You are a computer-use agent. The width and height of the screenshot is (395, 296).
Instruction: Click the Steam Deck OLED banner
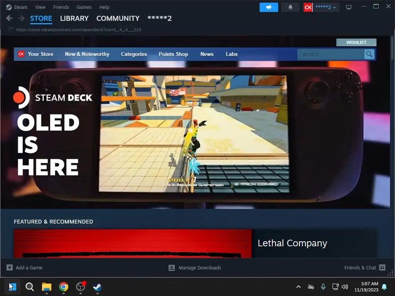click(x=195, y=135)
